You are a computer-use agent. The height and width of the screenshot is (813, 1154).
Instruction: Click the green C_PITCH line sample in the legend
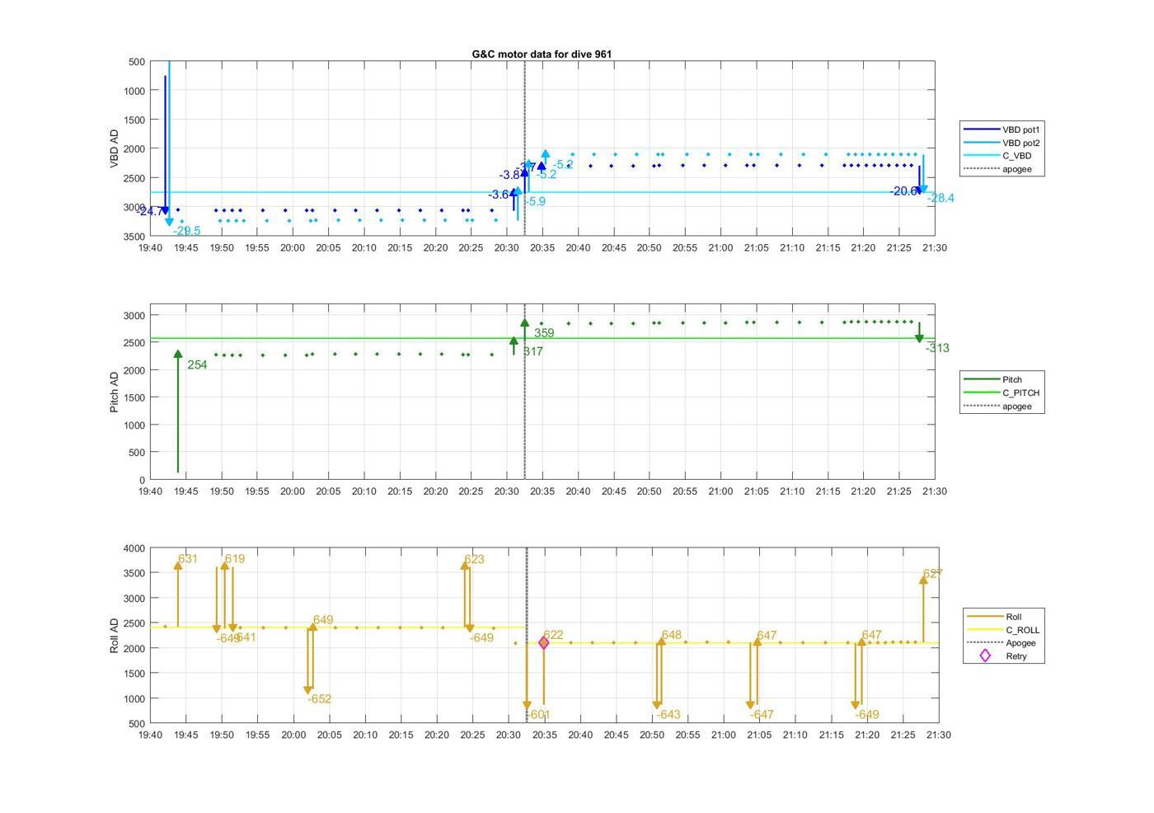point(980,392)
